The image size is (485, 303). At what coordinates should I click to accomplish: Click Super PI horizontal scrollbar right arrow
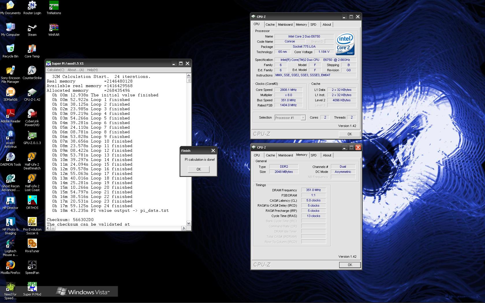pos(184,228)
